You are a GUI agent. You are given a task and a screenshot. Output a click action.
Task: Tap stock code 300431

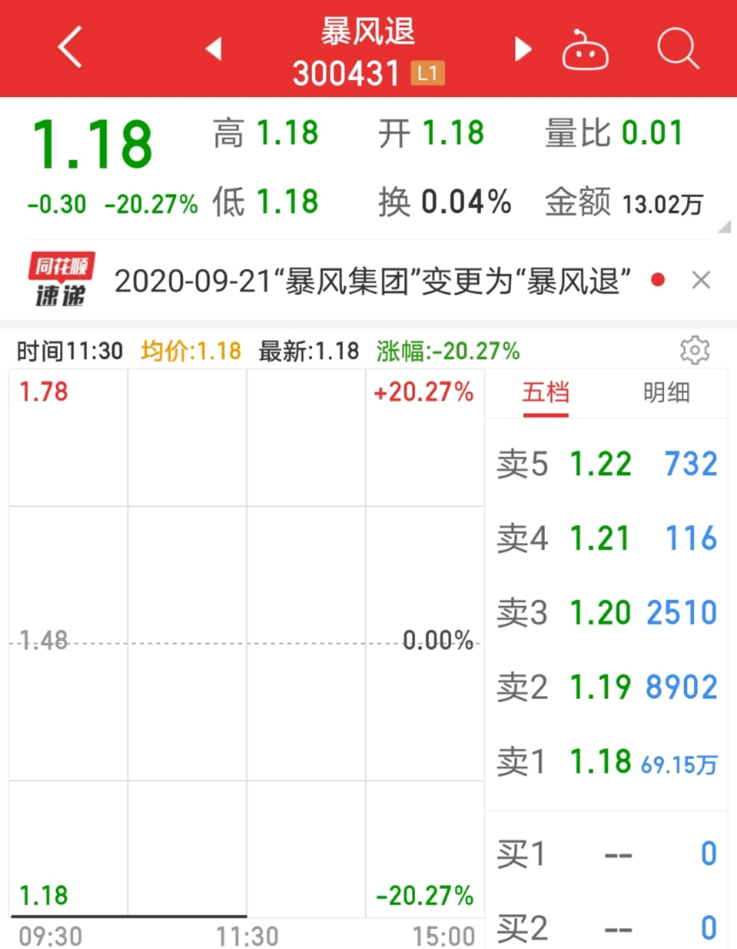346,73
